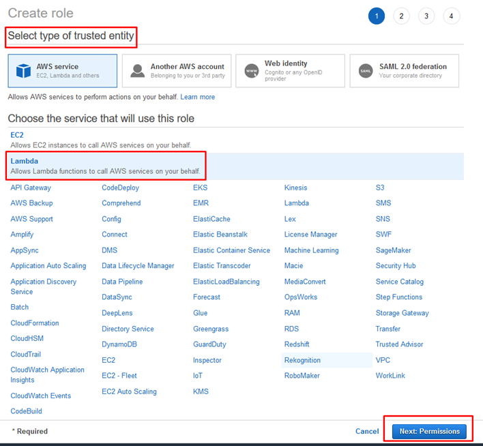The height and width of the screenshot is (446, 483).
Task: Select CodeBuild service
Action: tap(26, 411)
